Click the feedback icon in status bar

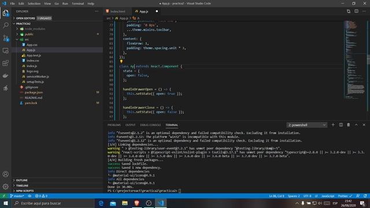pos(358,196)
